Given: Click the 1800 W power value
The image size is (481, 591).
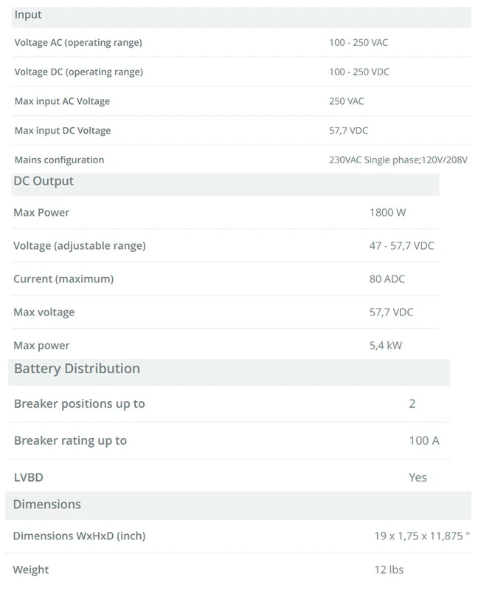Looking at the screenshot, I should point(387,213).
